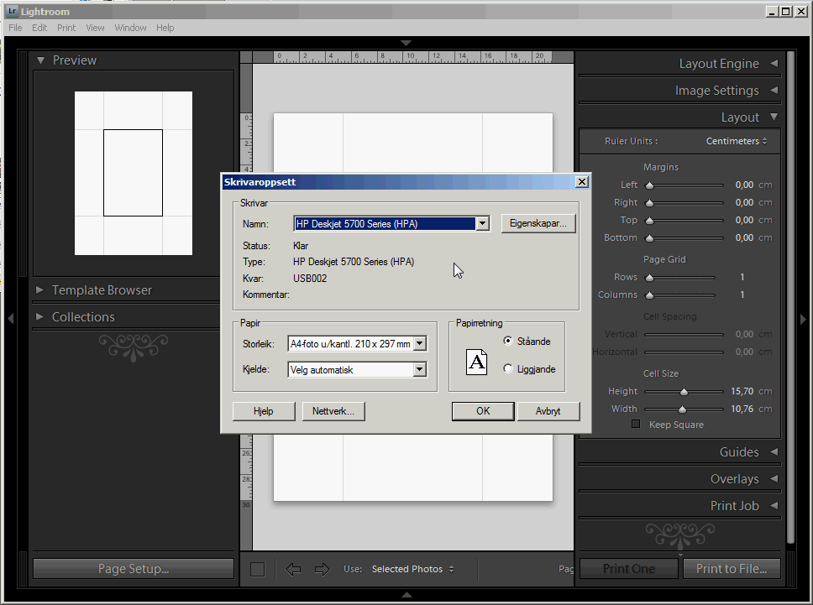Open the Print menu
Image resolution: width=813 pixels, height=605 pixels.
coord(66,28)
